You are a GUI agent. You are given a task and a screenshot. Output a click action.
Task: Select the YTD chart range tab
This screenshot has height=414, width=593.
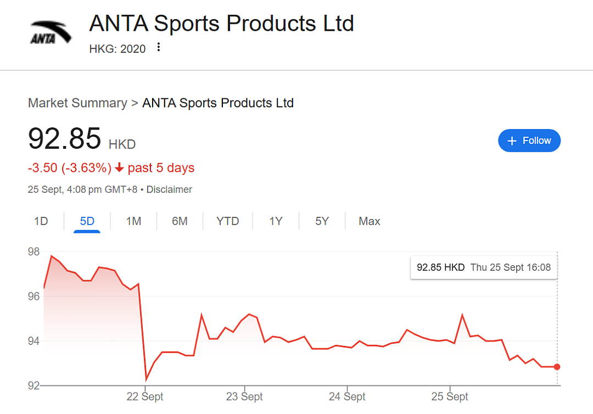[228, 221]
